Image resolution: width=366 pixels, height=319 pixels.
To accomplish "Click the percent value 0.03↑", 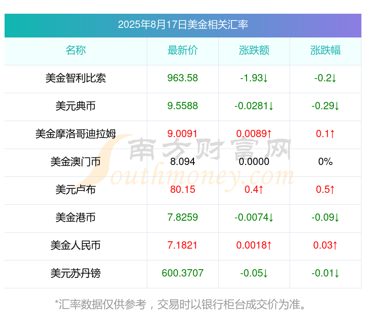I will point(325,245).
